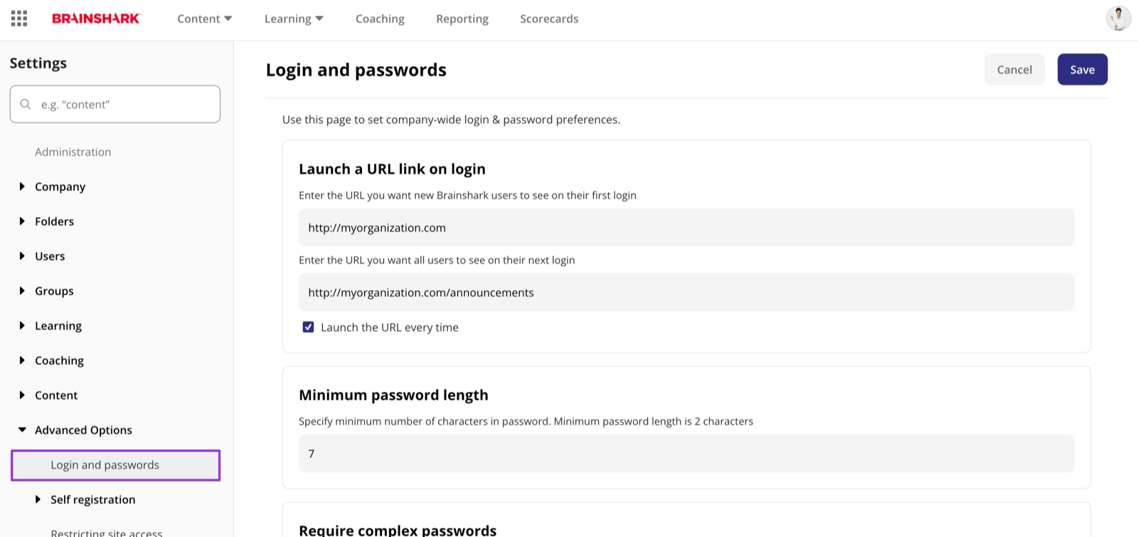The width and height of the screenshot is (1138, 537).
Task: Click the Cancel button
Action: [x=1014, y=70]
